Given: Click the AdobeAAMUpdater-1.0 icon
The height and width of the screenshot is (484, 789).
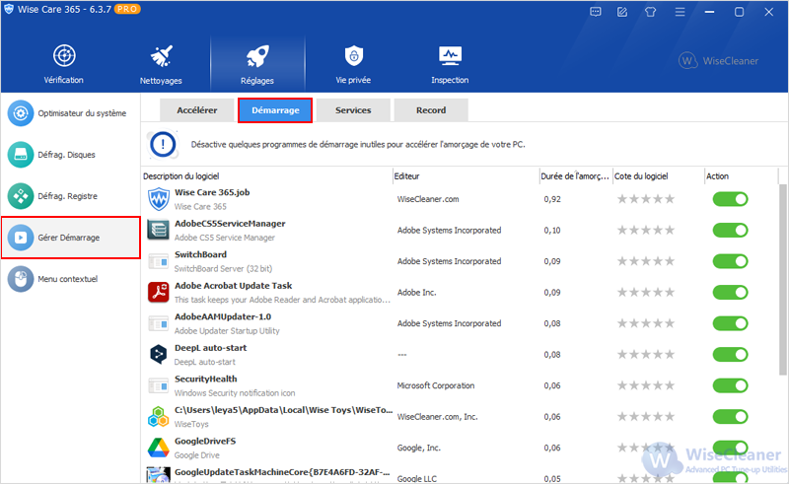Looking at the screenshot, I should tap(159, 323).
